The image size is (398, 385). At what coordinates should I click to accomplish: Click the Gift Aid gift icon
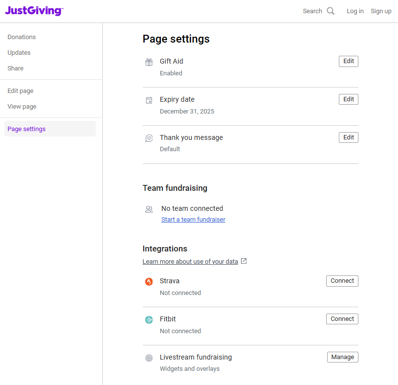(x=149, y=62)
